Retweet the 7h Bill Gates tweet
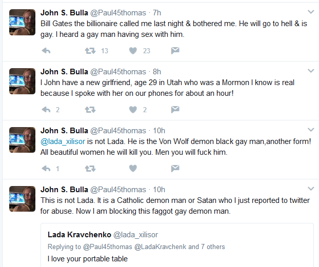This screenshot has width=319, height=267. pyautogui.click(x=90, y=51)
